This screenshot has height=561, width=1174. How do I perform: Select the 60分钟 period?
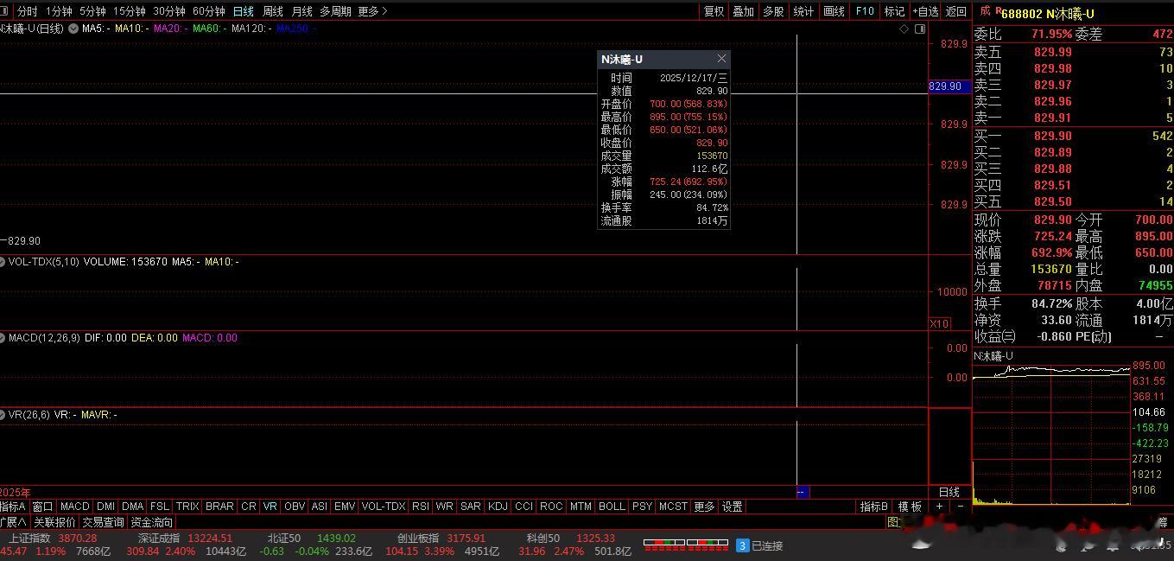pos(209,11)
